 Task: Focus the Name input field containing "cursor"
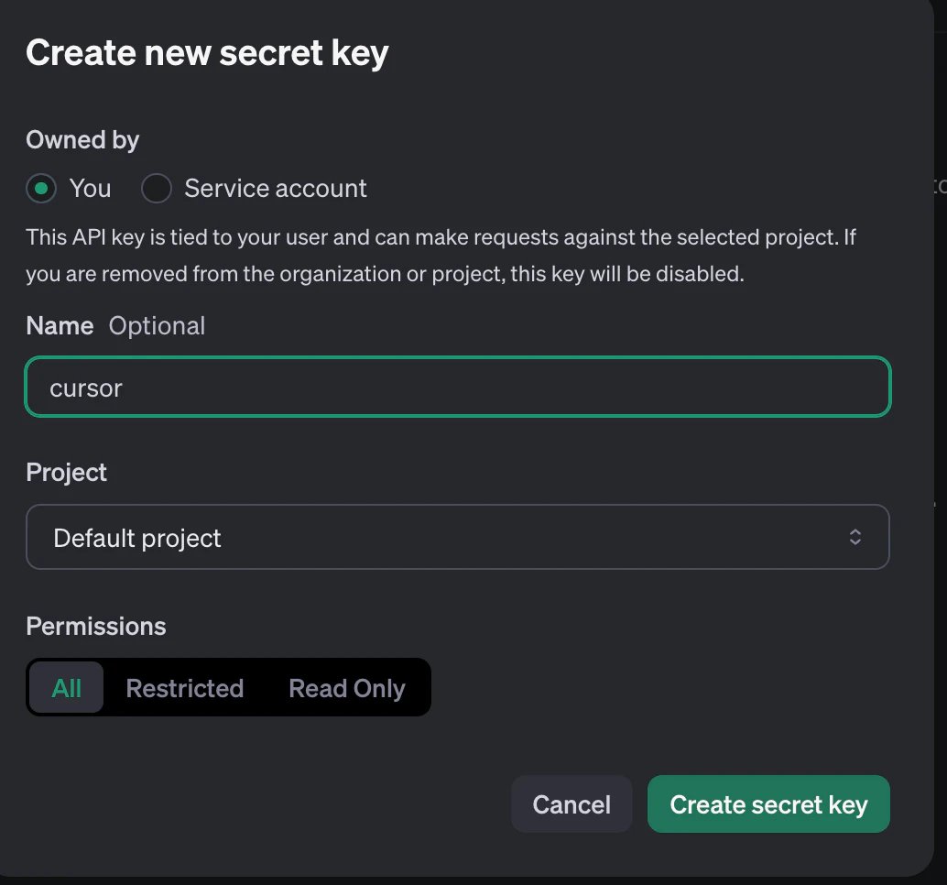click(458, 388)
